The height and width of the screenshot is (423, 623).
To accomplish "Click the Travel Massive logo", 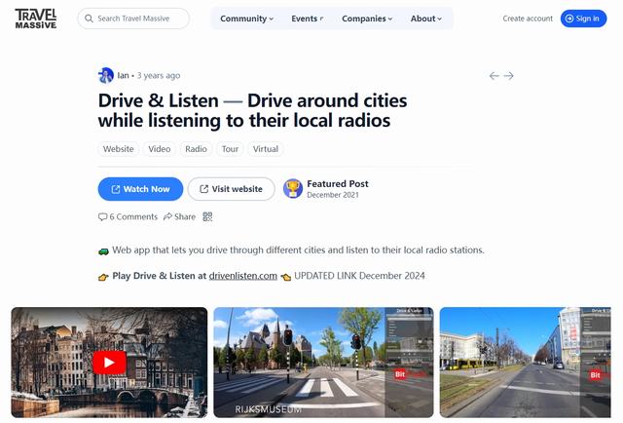I will point(35,19).
